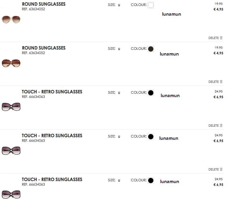This screenshot has height=199, width=229.
Task: Open the topmost Round Sunglasses product title
Action: click(x=44, y=4)
